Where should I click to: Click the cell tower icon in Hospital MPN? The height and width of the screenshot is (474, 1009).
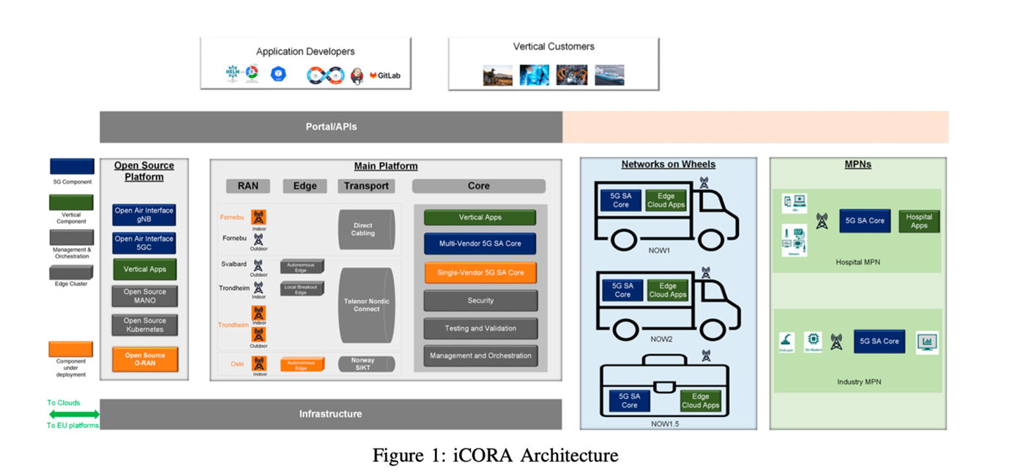[x=822, y=221]
